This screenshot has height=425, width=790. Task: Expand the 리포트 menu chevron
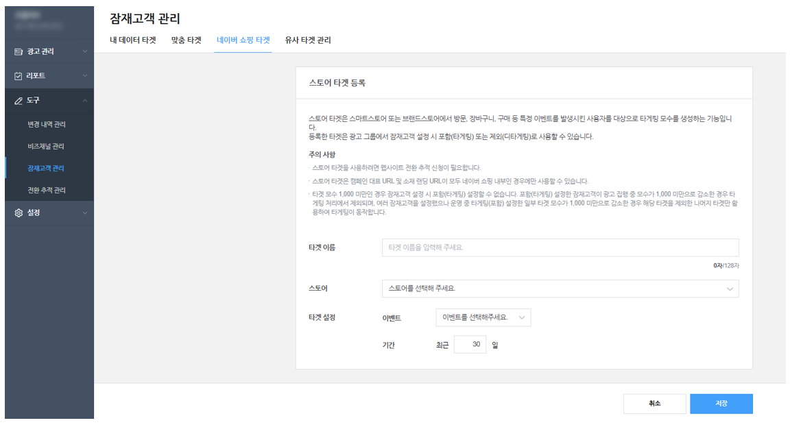tap(84, 75)
